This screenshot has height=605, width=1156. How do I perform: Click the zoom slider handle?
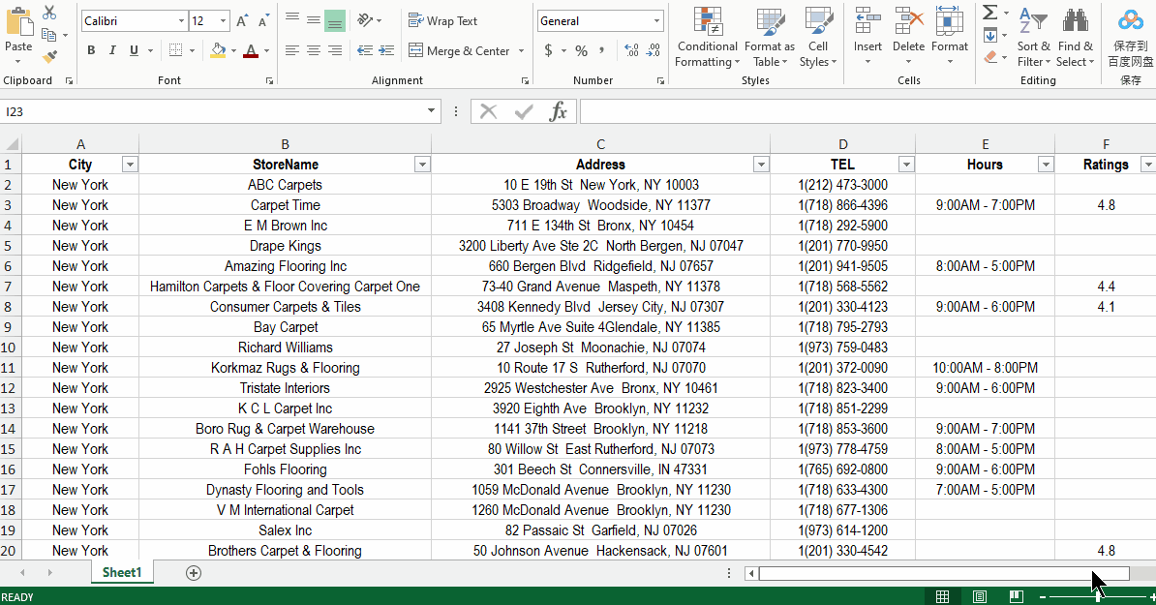(x=1098, y=597)
